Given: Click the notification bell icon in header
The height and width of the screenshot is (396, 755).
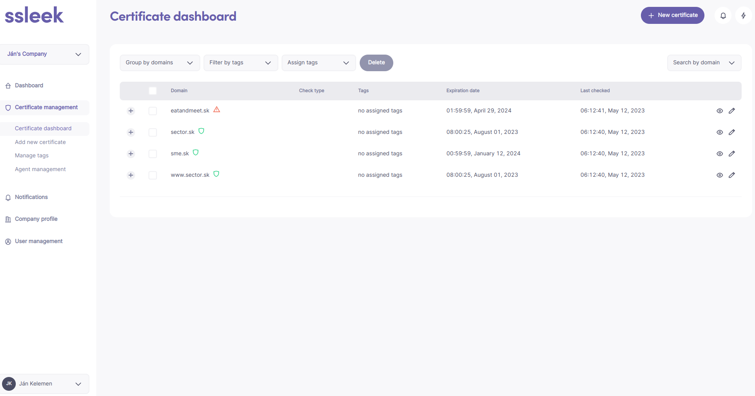Looking at the screenshot, I should coord(723,16).
